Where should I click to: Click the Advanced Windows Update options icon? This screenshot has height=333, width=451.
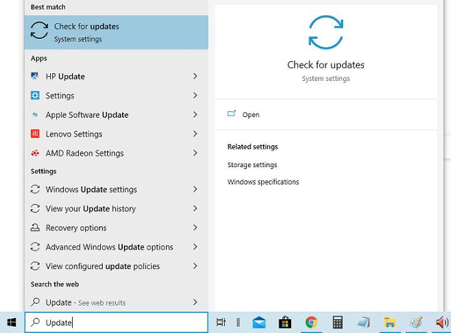pyautogui.click(x=35, y=247)
